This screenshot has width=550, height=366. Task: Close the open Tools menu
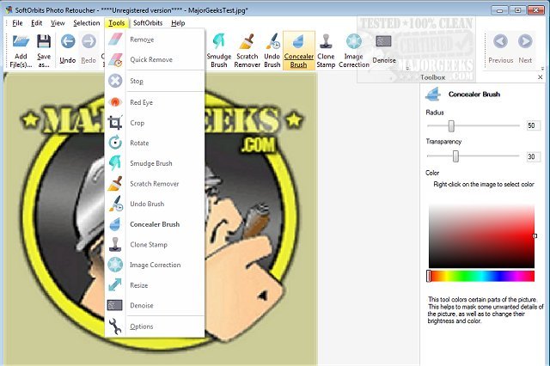coord(117,23)
